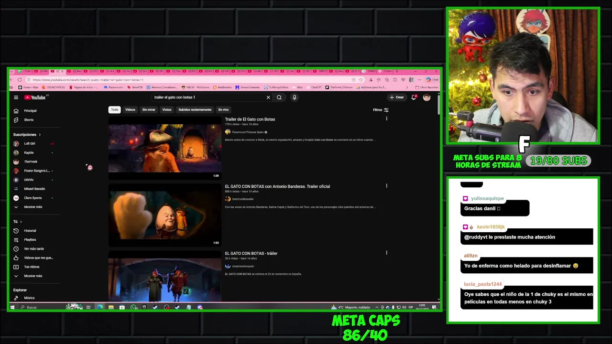Select the Vistos filter chip
The image size is (612, 344).
point(167,110)
